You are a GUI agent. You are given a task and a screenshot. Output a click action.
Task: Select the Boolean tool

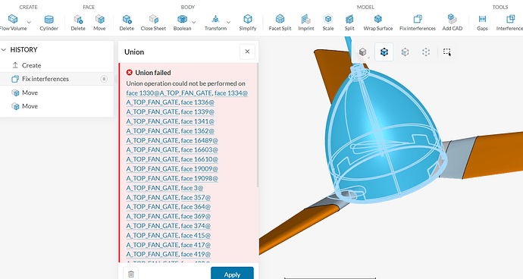click(182, 22)
